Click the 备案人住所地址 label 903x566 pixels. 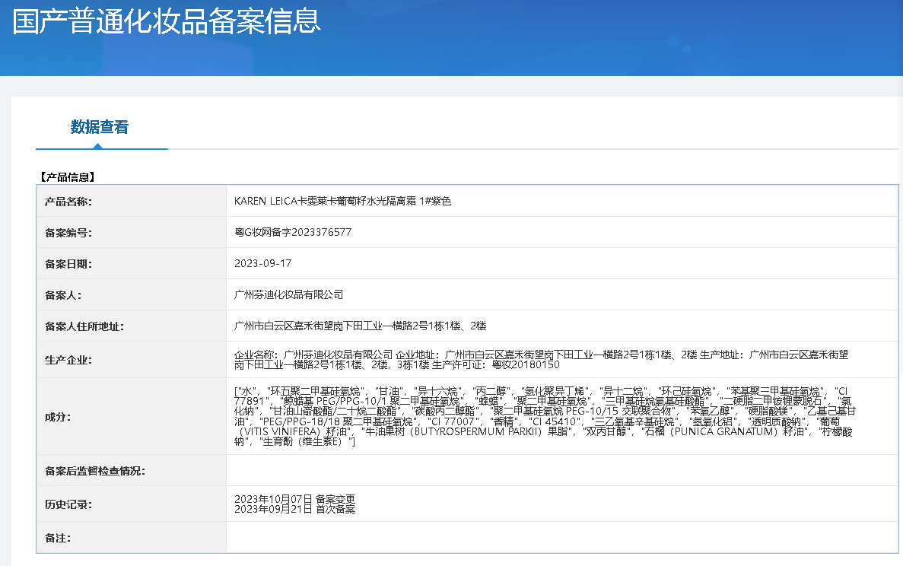click(84, 326)
